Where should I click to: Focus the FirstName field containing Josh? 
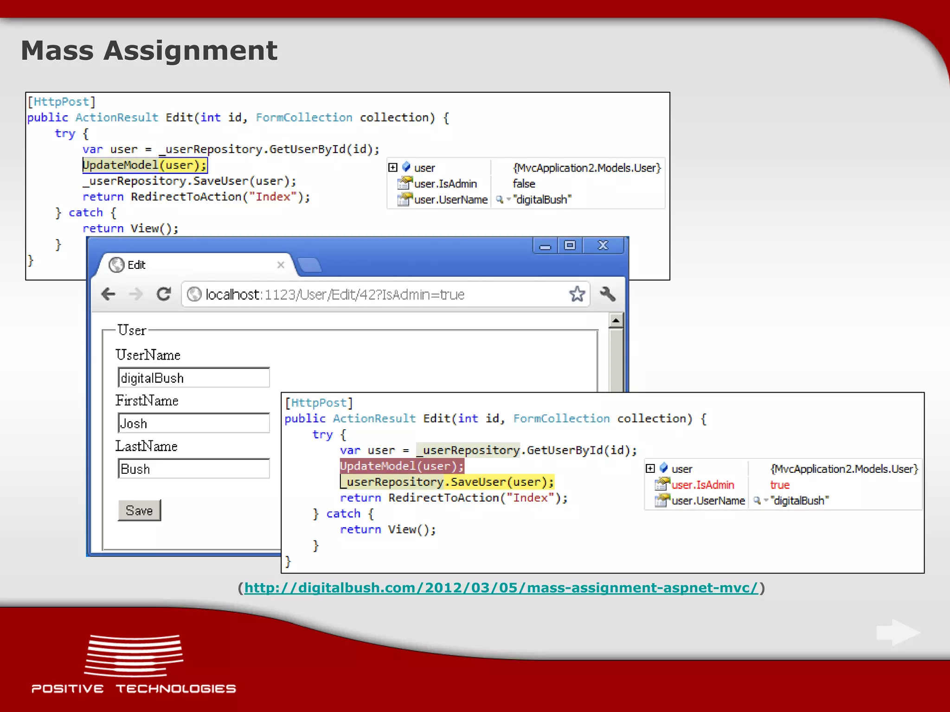coord(194,423)
